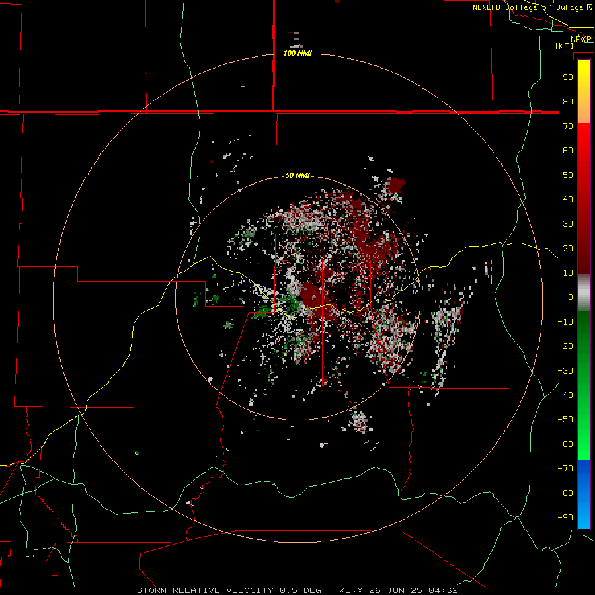Image resolution: width=595 pixels, height=595 pixels.
Task: Click the -60 scale label
Action: [x=565, y=444]
